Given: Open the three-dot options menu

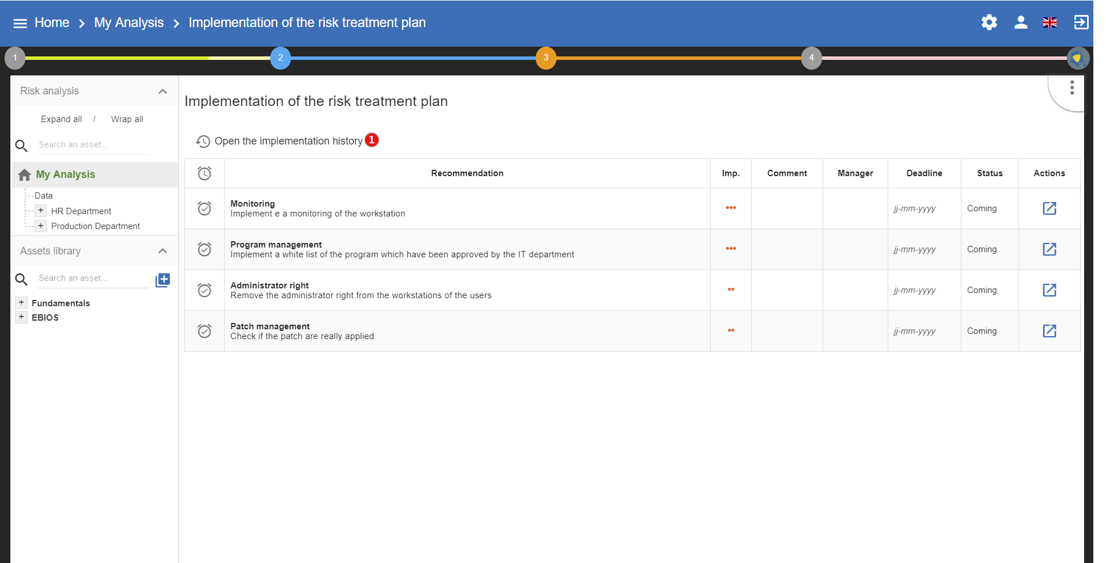Looking at the screenshot, I should click(1071, 88).
